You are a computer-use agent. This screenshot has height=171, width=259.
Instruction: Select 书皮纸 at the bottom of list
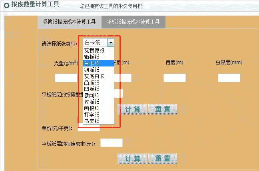click(x=92, y=121)
